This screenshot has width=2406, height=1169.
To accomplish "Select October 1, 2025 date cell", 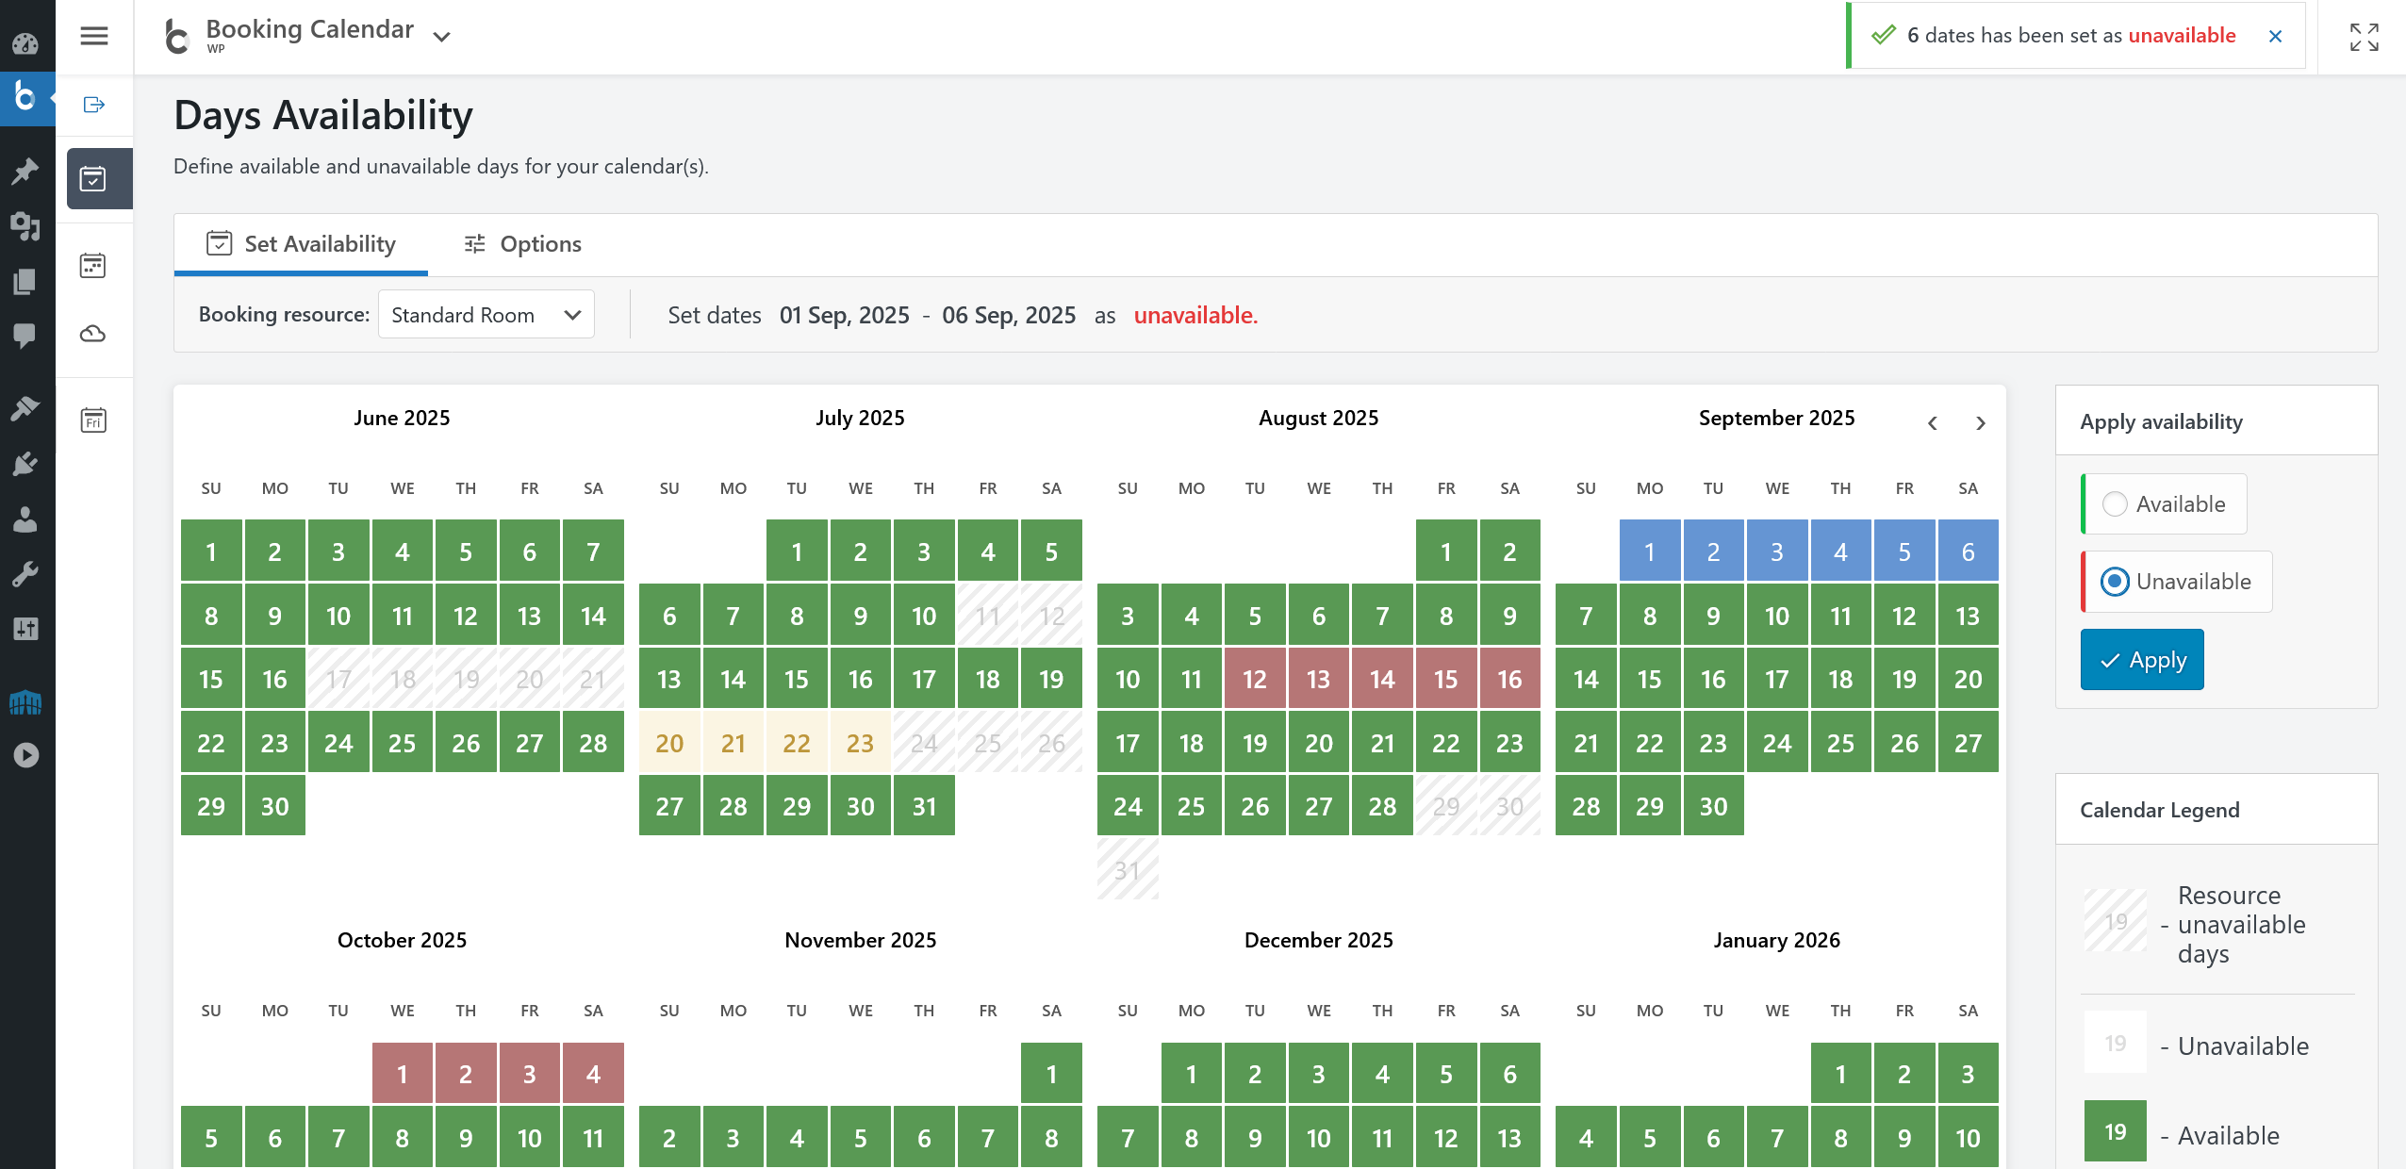I will click(x=402, y=1073).
